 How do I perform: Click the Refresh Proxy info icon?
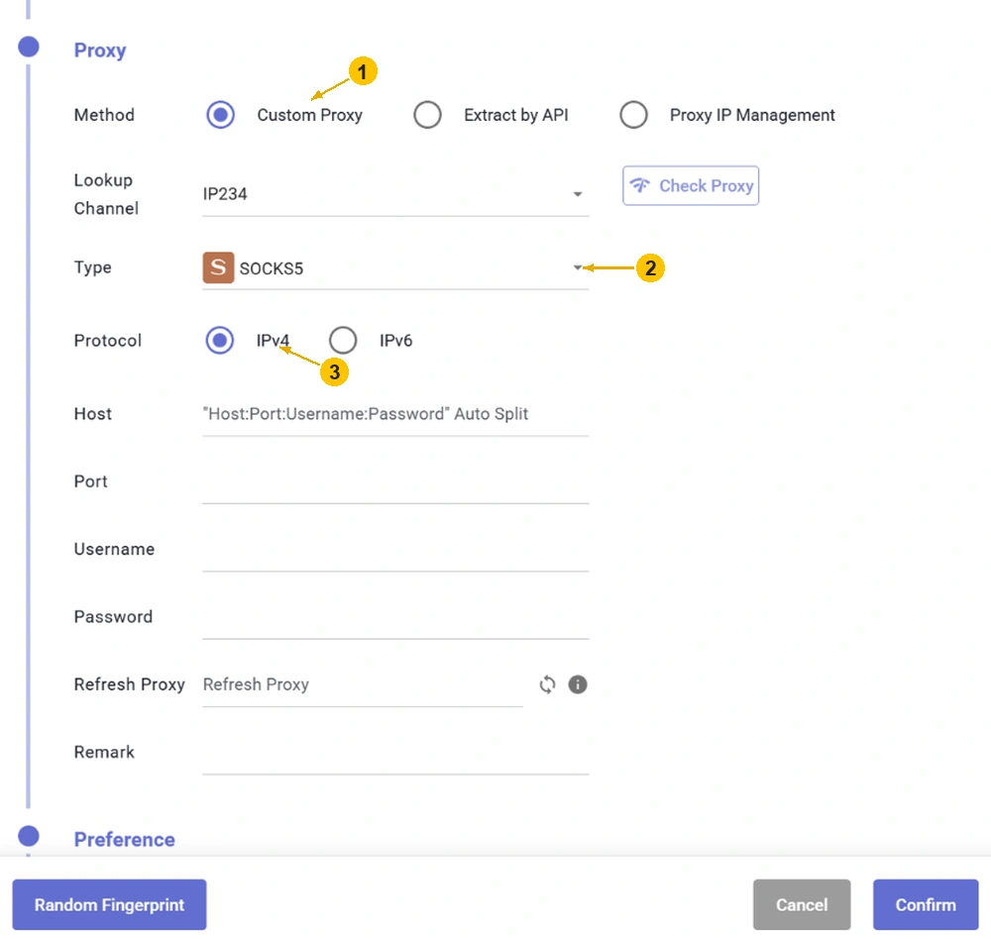[x=578, y=684]
